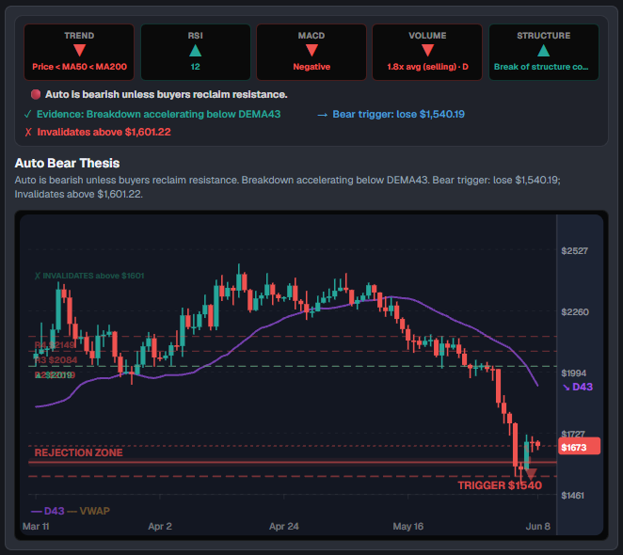Image resolution: width=623 pixels, height=555 pixels.
Task: Click the 'Mar 11' date axis label
Action: click(x=36, y=527)
